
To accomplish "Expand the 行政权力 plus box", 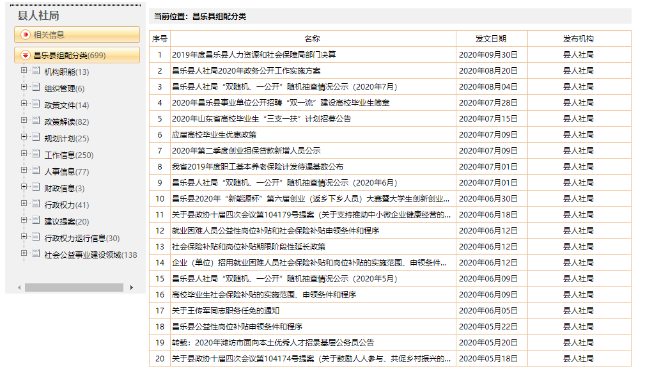I will point(24,204).
